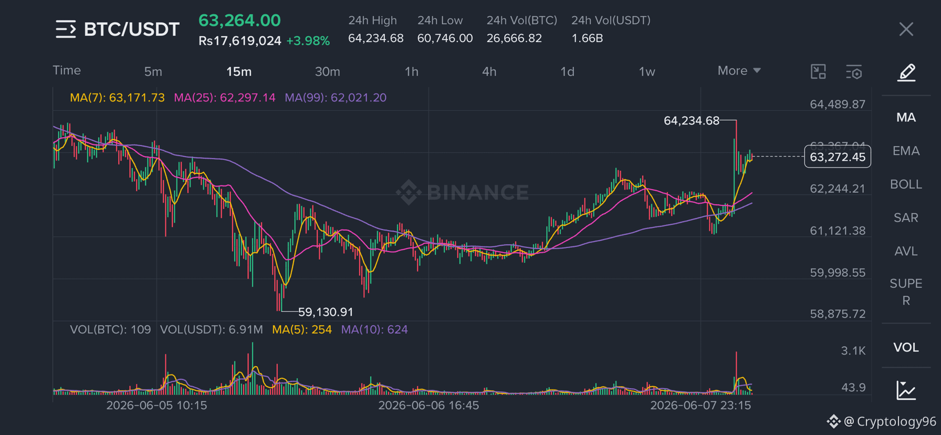
Task: Click the volume MA(5): 254 label
Action: 302,330
